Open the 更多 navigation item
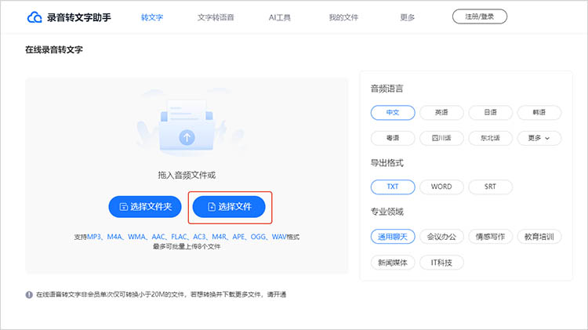The image size is (588, 330). [x=407, y=17]
